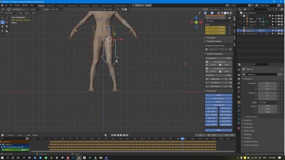This screenshot has width=285, height=160.
Task: Open the Marker menu in timeline
Action: 35,135
